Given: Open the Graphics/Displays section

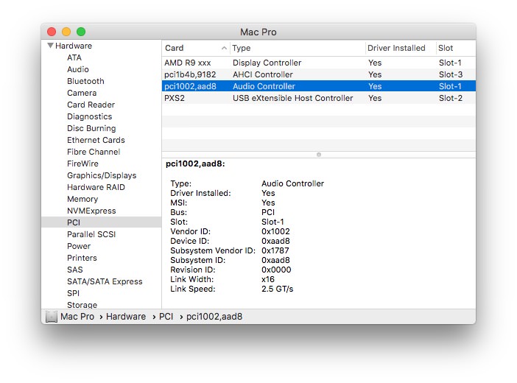Looking at the screenshot, I should tap(102, 175).
